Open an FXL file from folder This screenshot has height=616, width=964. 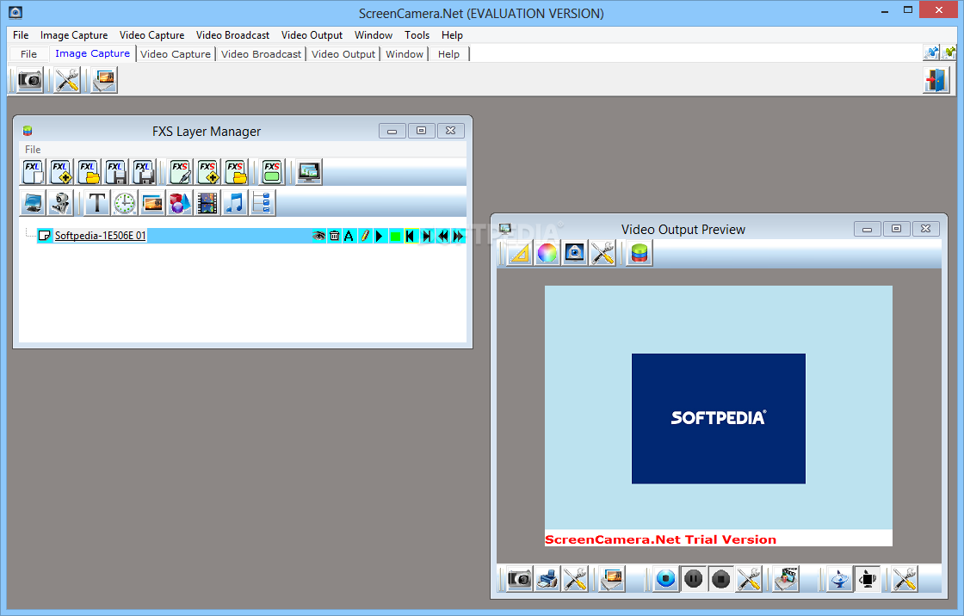tap(89, 172)
